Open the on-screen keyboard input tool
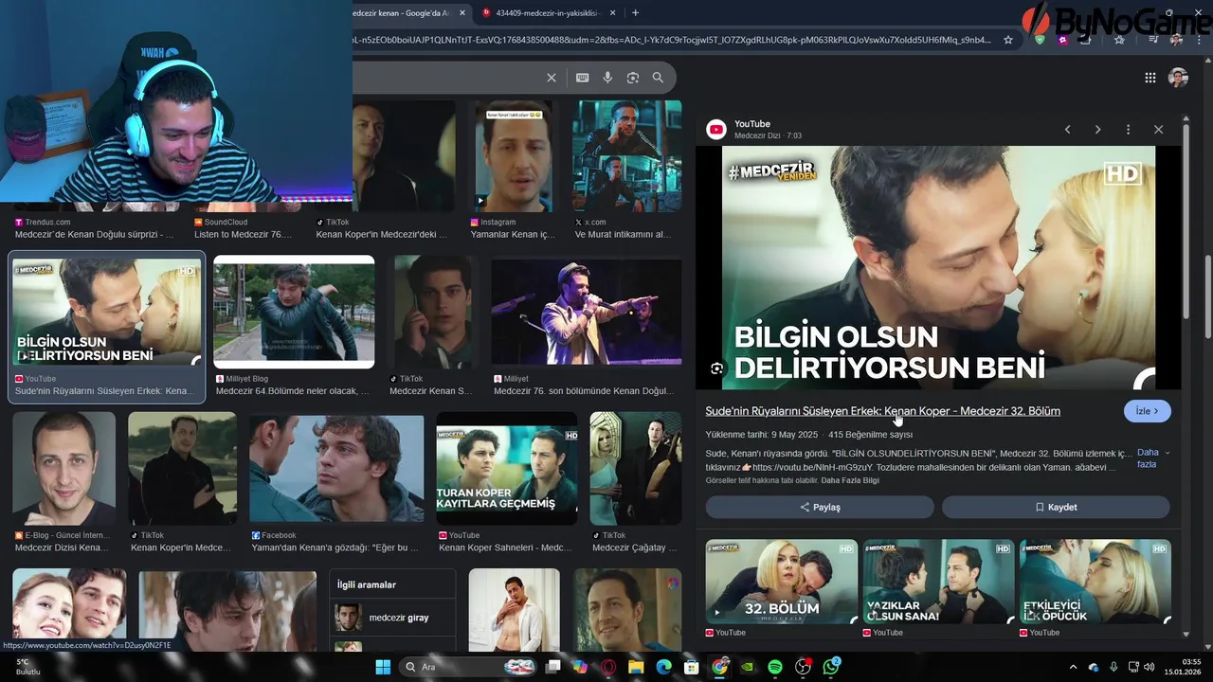The image size is (1213, 682). (582, 78)
